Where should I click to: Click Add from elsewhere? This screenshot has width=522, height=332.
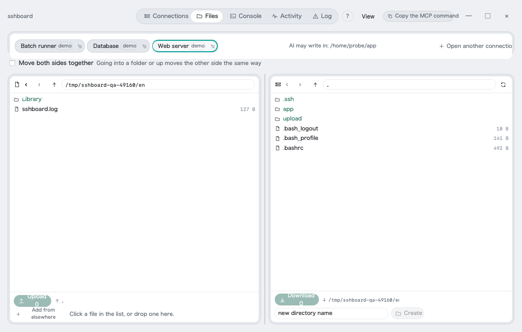36,314
